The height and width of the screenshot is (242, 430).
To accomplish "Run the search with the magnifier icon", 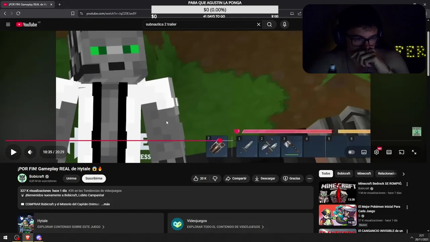I will [x=269, y=24].
